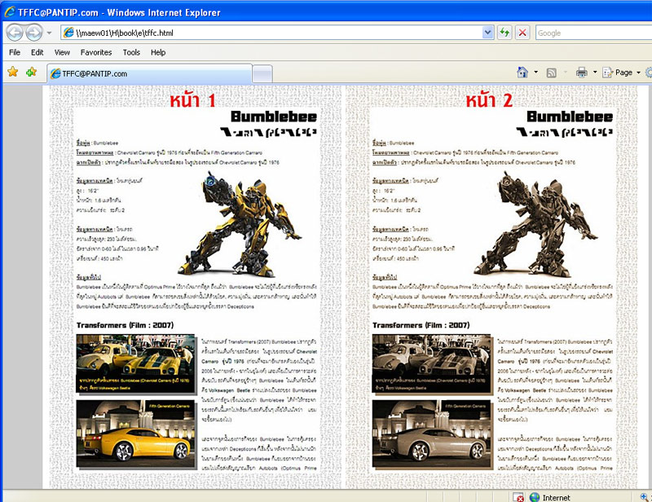Click the colored Bumblebee robot image on page 1
Image resolution: width=652 pixels, height=502 pixels.
click(240, 224)
